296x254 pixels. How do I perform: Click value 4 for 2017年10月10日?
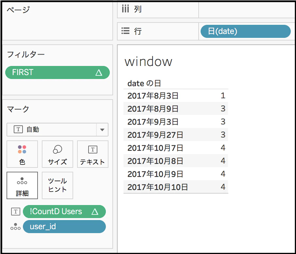click(x=223, y=187)
